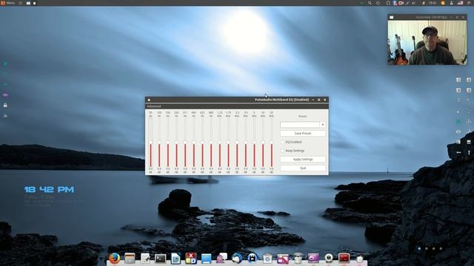Open the trash can icon in dock
474x266 pixels.
pos(298,259)
